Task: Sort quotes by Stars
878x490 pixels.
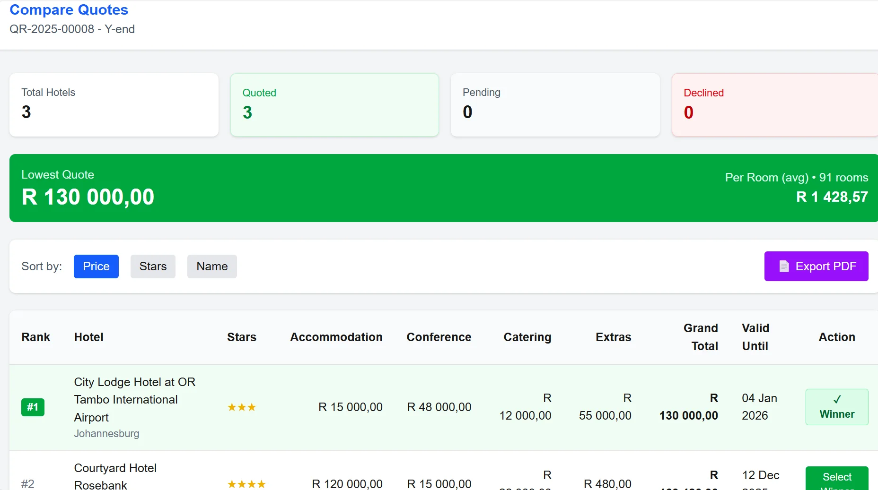Action: [x=153, y=266]
